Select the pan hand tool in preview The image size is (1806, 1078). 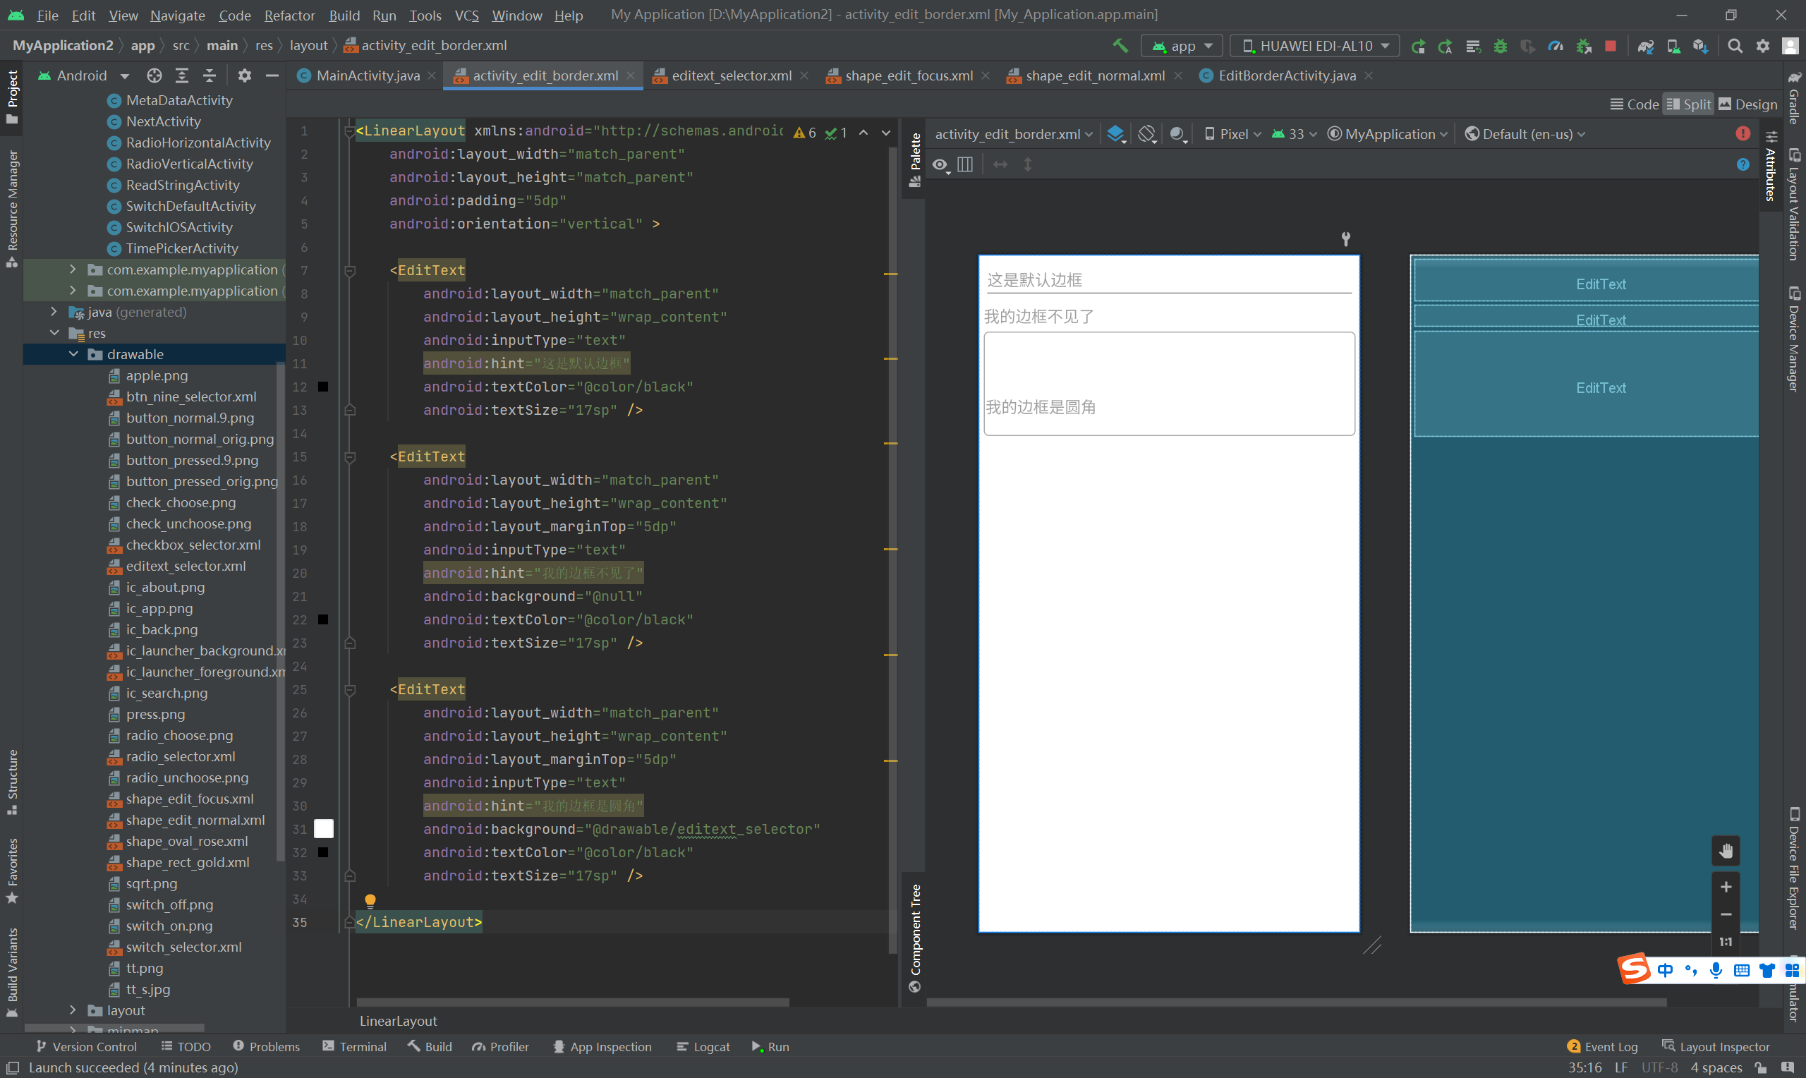tap(1726, 851)
